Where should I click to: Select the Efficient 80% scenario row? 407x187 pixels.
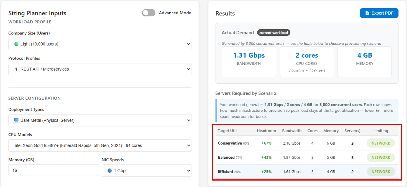pyautogui.click(x=307, y=172)
